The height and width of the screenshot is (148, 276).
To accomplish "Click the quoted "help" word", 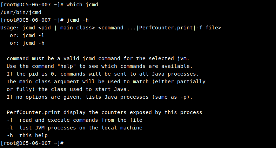I will pyautogui.click(x=67, y=66).
